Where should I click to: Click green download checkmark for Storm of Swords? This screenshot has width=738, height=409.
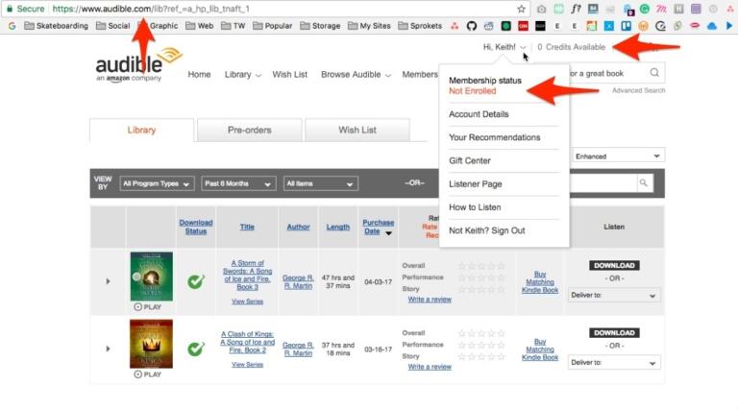coord(196,281)
